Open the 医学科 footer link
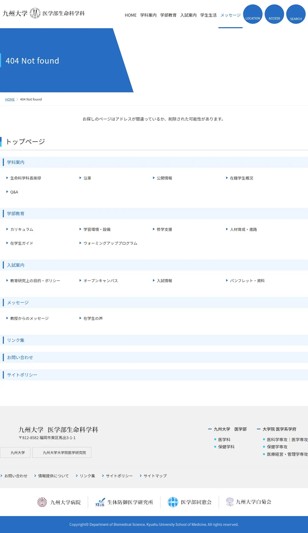 [224, 440]
